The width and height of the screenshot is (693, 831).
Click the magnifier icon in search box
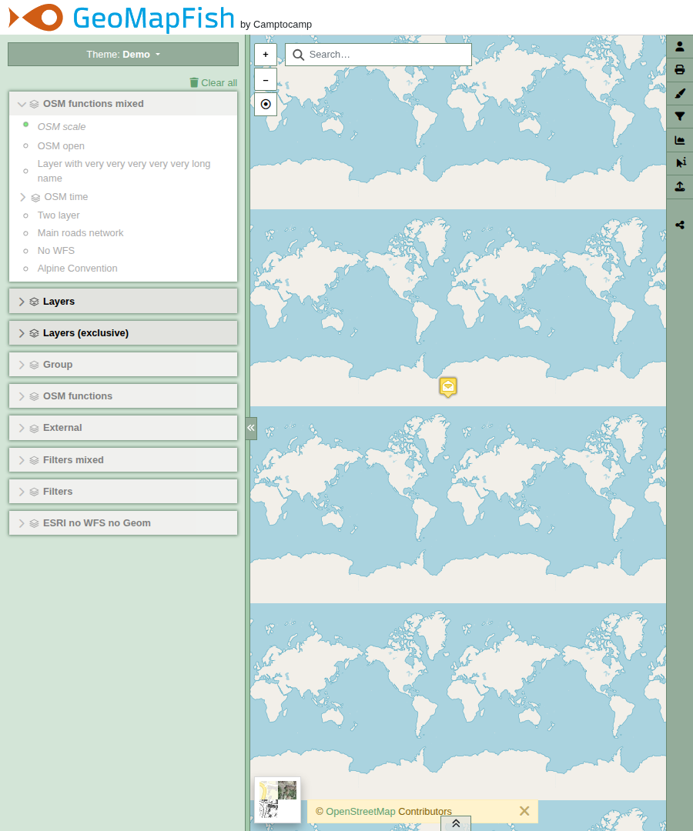tap(299, 55)
